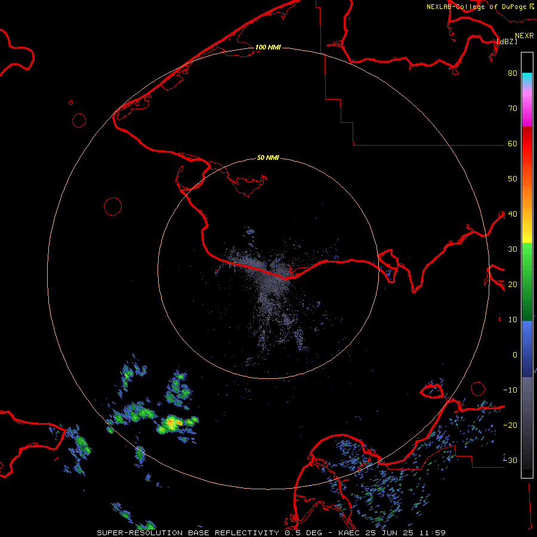Click the 60 value on the dBZ scale
Screen dimensions: 537x537
tap(513, 143)
